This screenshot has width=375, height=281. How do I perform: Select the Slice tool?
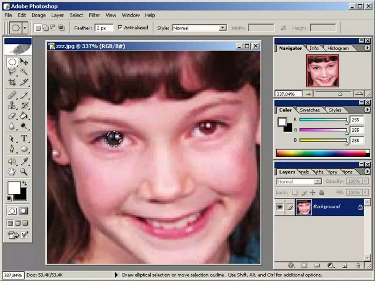24,82
